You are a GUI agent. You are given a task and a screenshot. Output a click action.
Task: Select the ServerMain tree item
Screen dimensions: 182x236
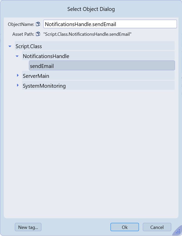pos(36,76)
